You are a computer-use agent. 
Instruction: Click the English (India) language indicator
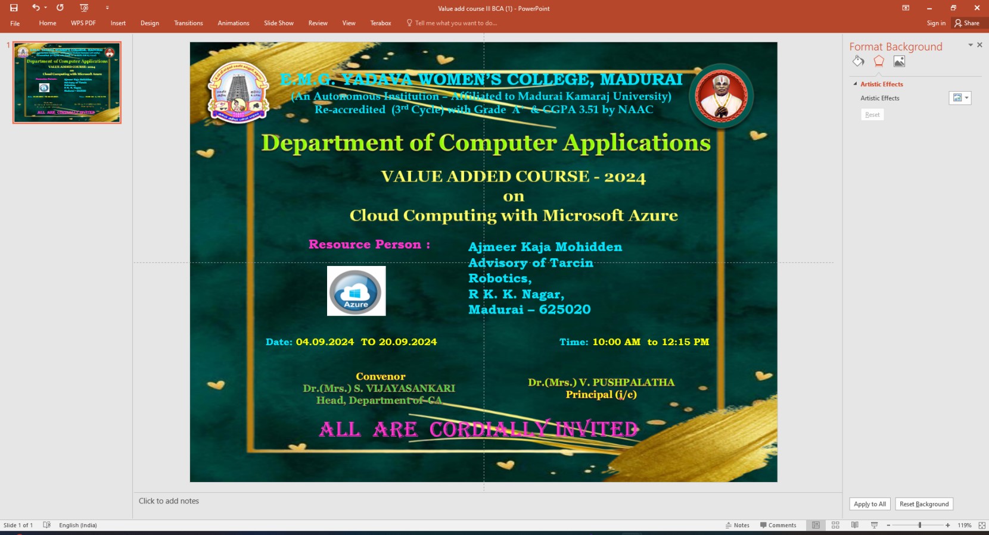pos(78,525)
